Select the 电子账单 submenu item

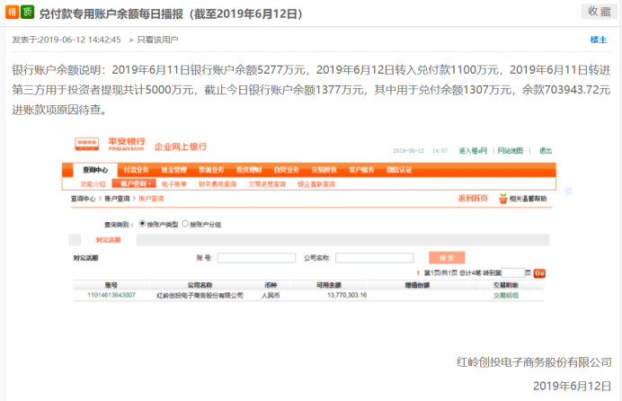point(173,184)
